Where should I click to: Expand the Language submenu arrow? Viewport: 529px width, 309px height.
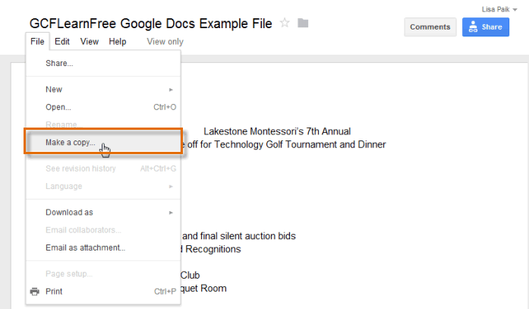tap(171, 186)
